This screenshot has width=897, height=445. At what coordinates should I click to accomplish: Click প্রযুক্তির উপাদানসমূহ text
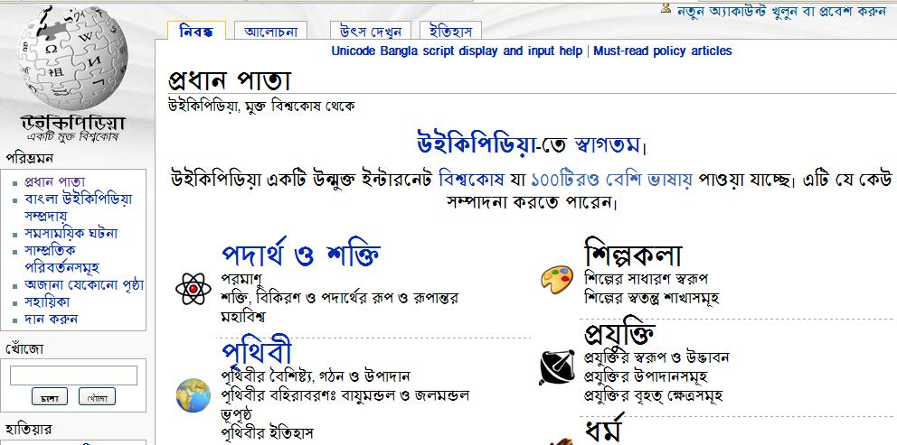click(x=646, y=376)
